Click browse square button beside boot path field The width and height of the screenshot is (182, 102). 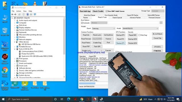click(161, 23)
